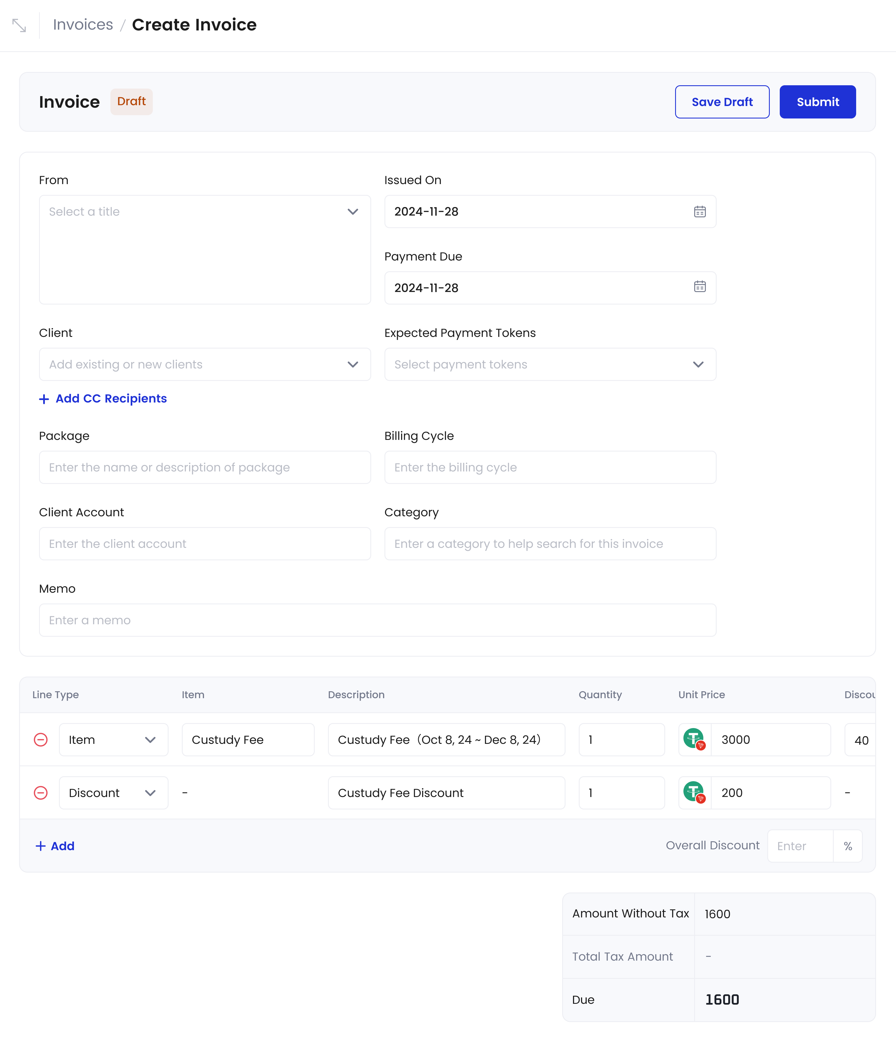
Task: Navigate to Invoices via breadcrumb
Action: (82, 24)
